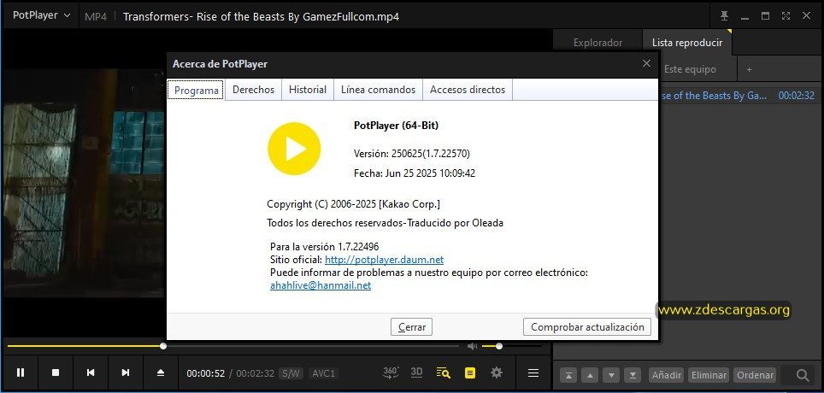824x393 pixels.
Task: Stop the video playback
Action: tap(56, 372)
